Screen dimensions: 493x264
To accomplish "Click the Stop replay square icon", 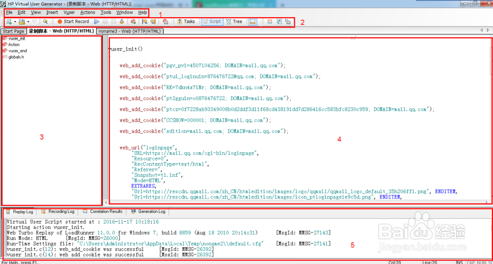I will 106,22.
